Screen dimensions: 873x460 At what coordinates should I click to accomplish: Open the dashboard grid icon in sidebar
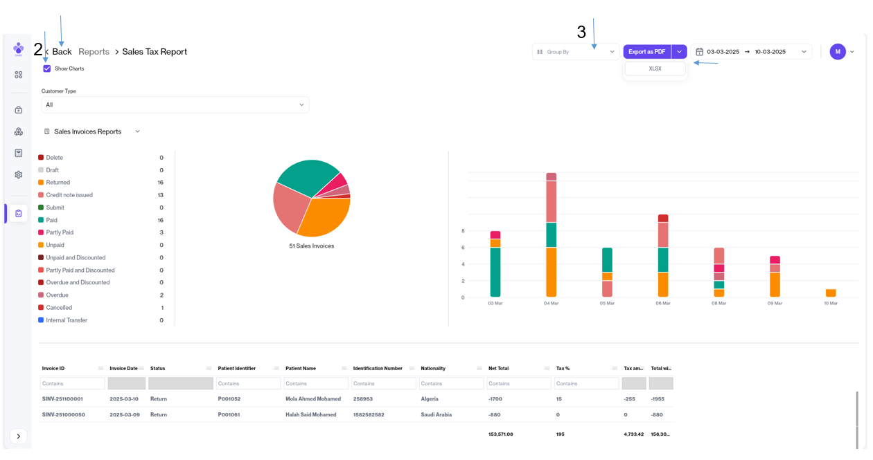(19, 75)
